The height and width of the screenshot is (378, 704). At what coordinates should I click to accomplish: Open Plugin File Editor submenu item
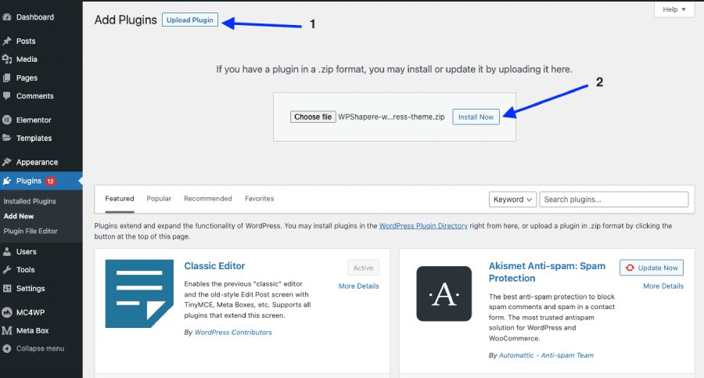(x=31, y=231)
